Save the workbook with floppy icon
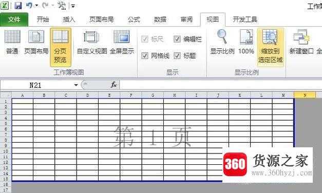 point(18,5)
